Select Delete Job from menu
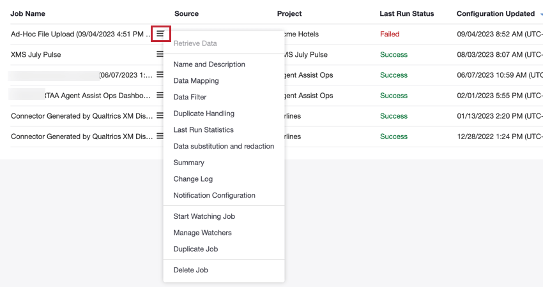 click(x=190, y=270)
